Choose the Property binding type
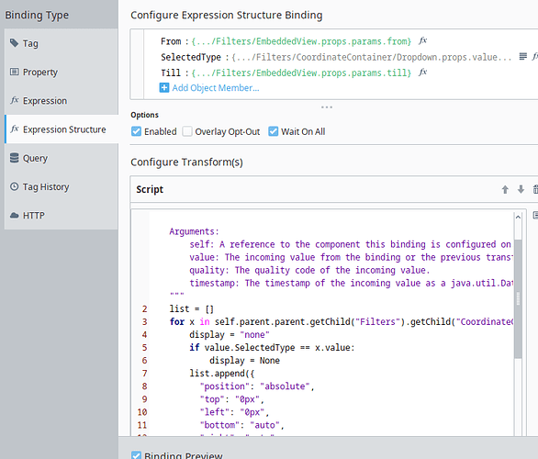Image resolution: width=538 pixels, height=459 pixels. pos(62,72)
